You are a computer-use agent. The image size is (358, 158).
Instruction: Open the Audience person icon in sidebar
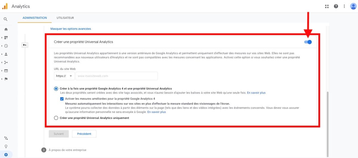[6, 54]
